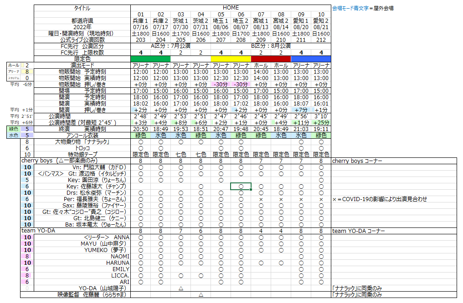Select the performance count cell 212

(x=321, y=40)
